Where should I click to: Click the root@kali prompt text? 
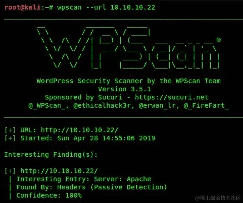pyautogui.click(x=23, y=7)
